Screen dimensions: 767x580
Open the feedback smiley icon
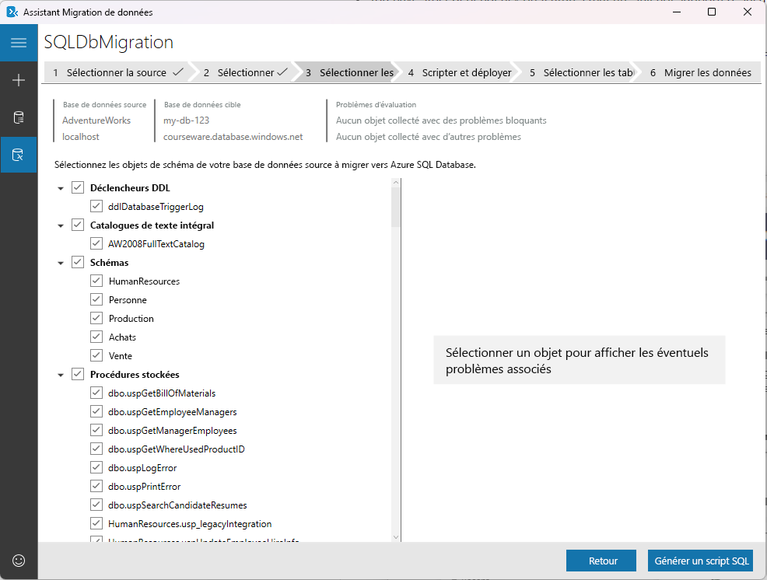19,561
